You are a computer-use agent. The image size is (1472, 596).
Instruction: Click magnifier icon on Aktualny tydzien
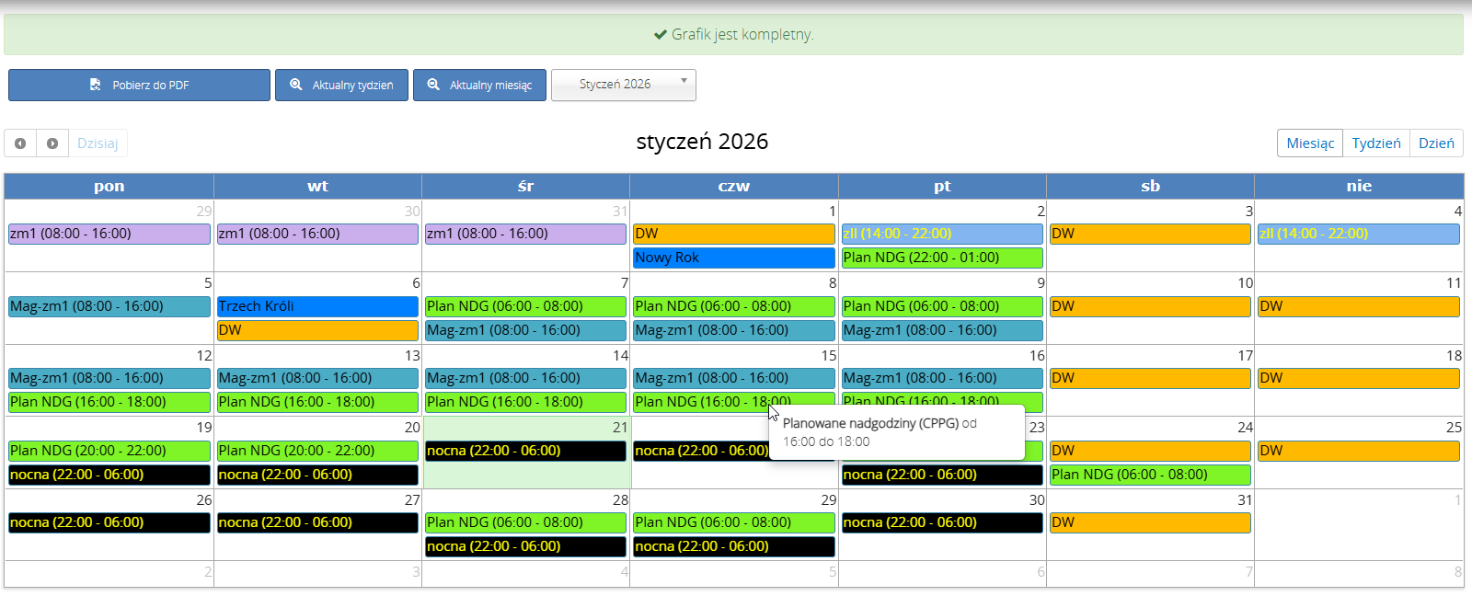(x=296, y=85)
